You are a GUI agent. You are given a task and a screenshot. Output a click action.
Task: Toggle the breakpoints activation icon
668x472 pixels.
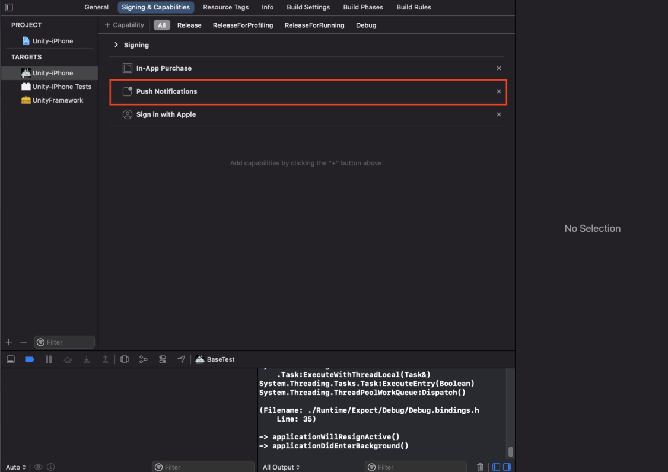coord(30,359)
